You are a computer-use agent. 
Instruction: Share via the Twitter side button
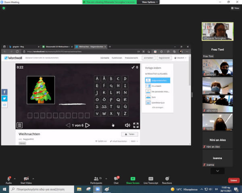tap(4, 99)
